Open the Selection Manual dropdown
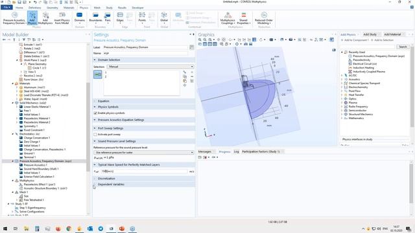This screenshot has width=415, height=233. (x=150, y=67)
